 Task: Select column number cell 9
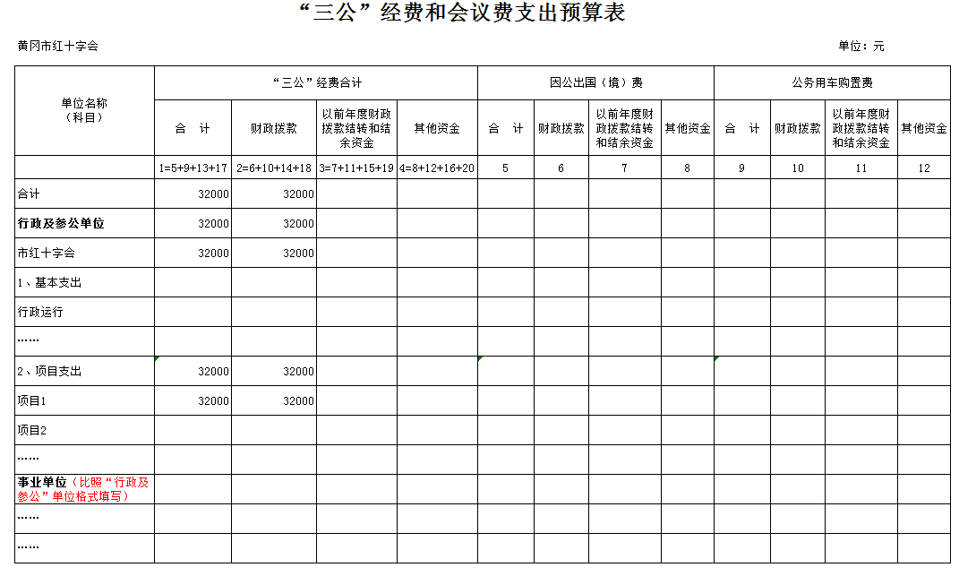click(x=742, y=168)
